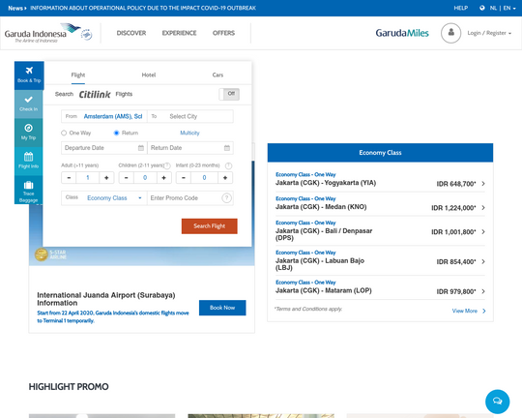
Task: Select the One Way radio button
Action: pyautogui.click(x=64, y=133)
